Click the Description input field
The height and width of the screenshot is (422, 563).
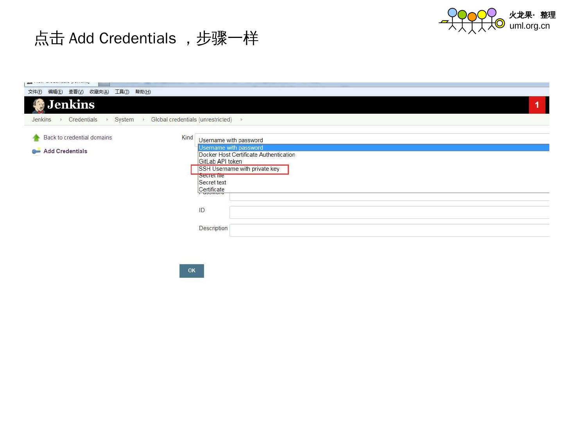(x=389, y=231)
